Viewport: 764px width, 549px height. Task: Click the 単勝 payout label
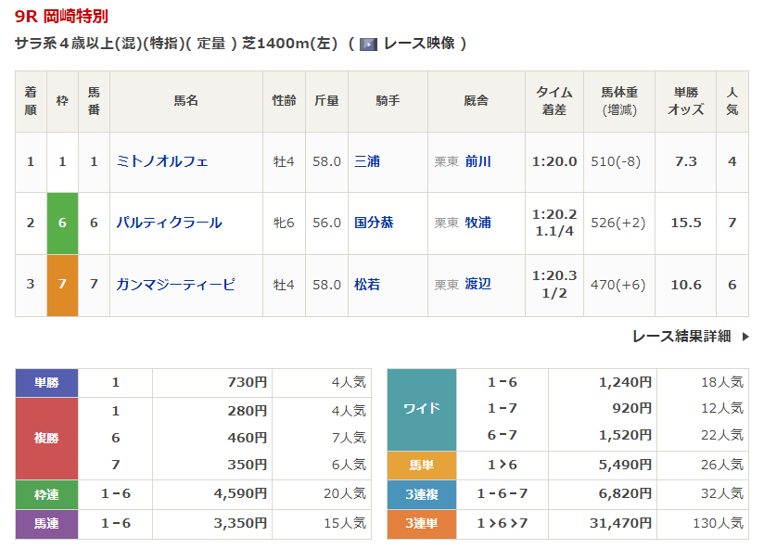click(x=46, y=383)
